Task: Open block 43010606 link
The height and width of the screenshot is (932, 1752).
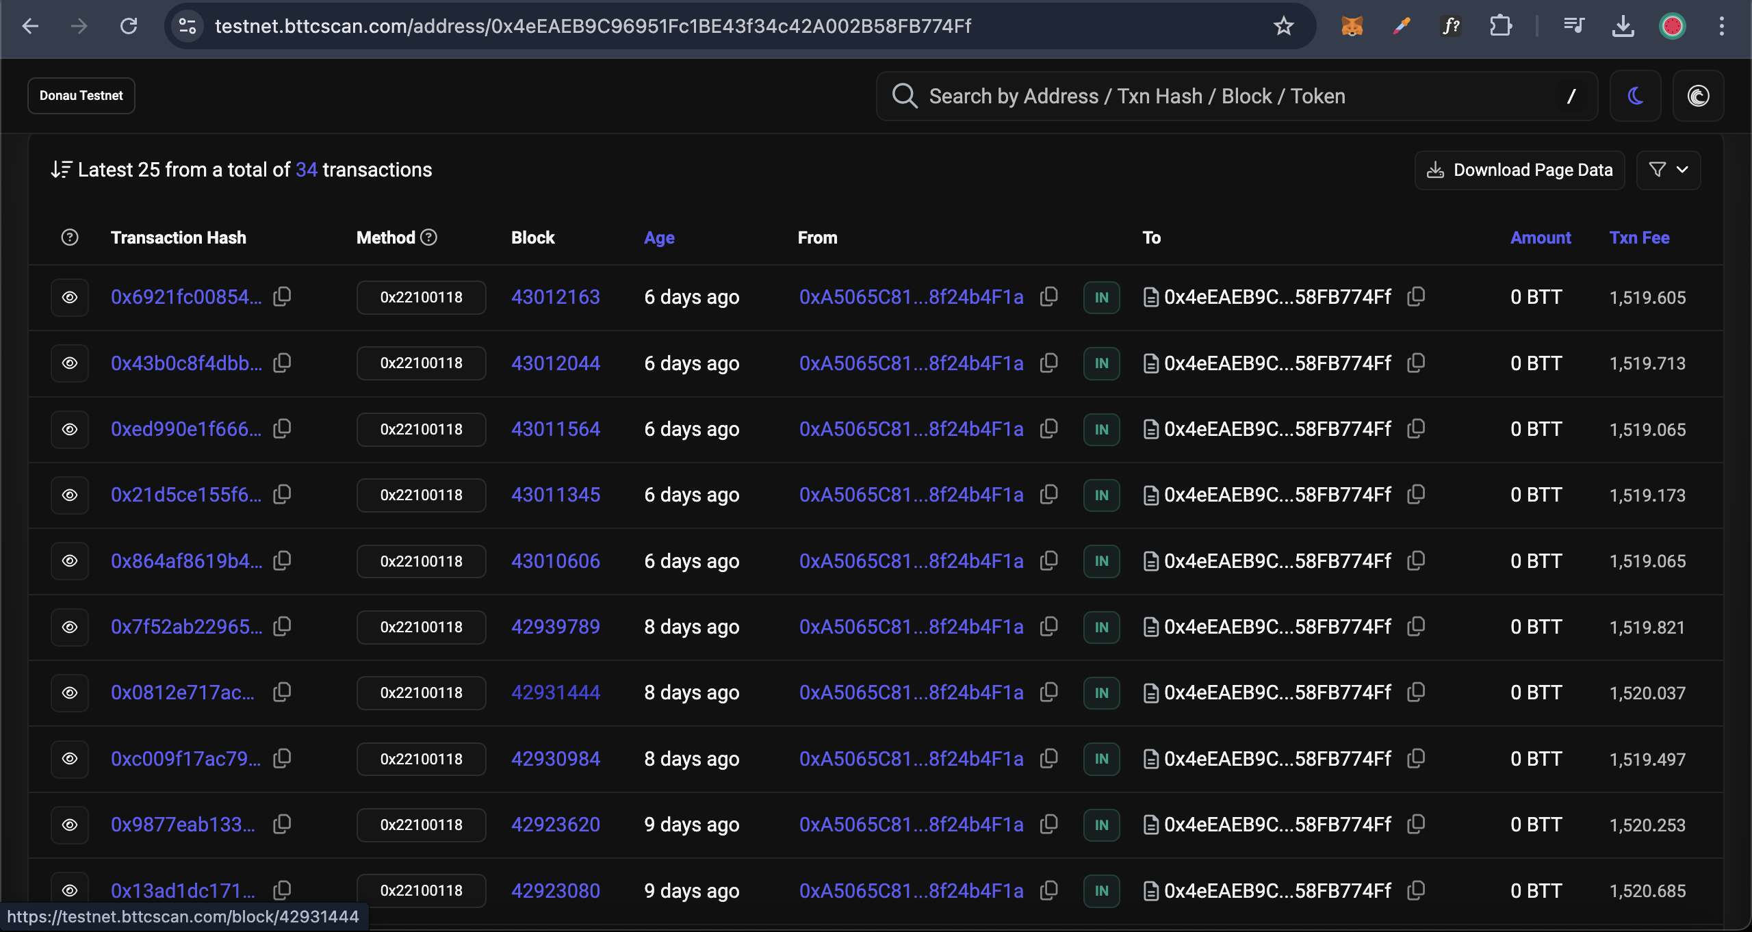Action: click(555, 561)
